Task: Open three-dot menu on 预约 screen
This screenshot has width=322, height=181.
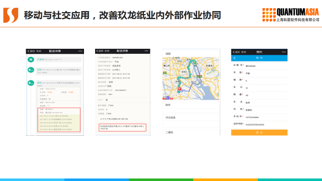Action: pyautogui.click(x=284, y=52)
